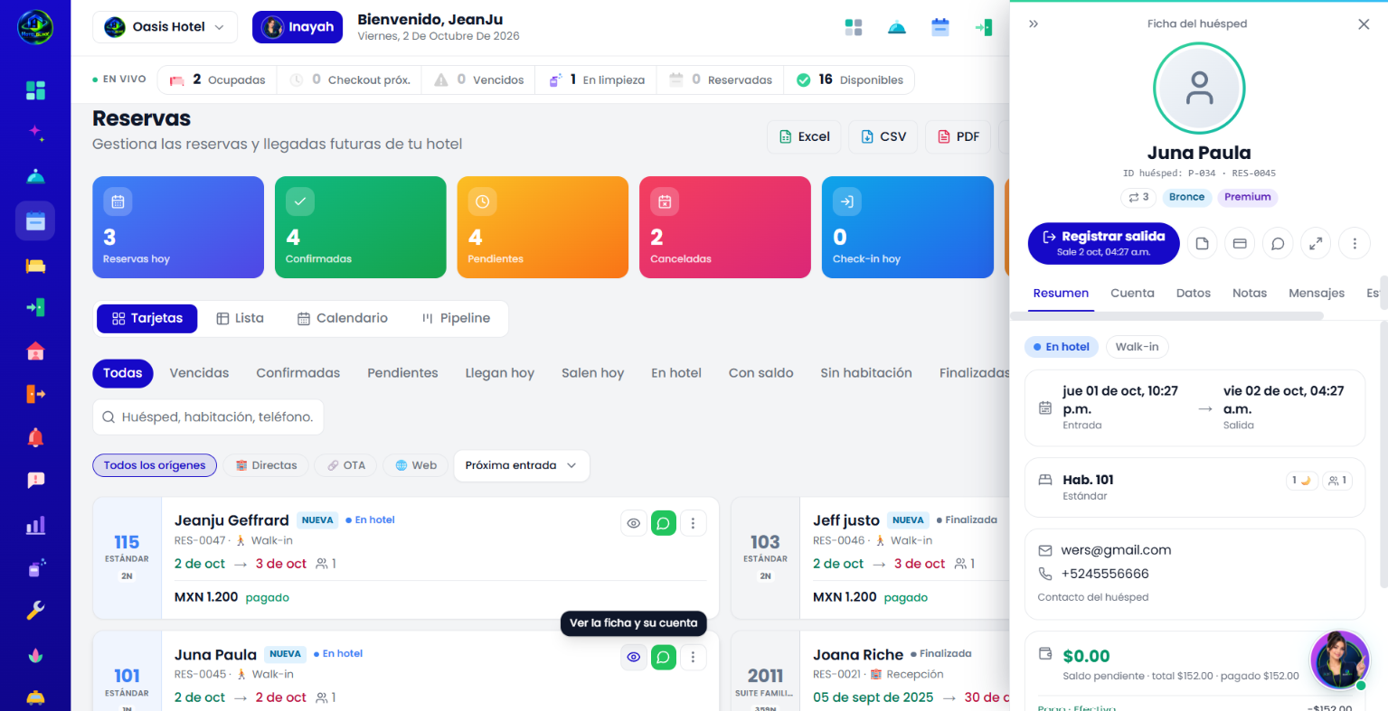Click the credit card icon in the guest panel

(x=1240, y=243)
